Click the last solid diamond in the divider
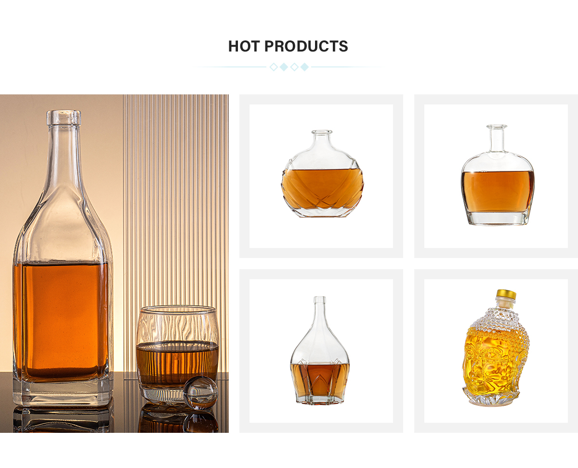Viewport: 578px width, 468px height. (304, 67)
